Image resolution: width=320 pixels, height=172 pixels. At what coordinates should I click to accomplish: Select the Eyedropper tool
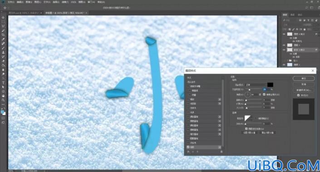click(3, 39)
